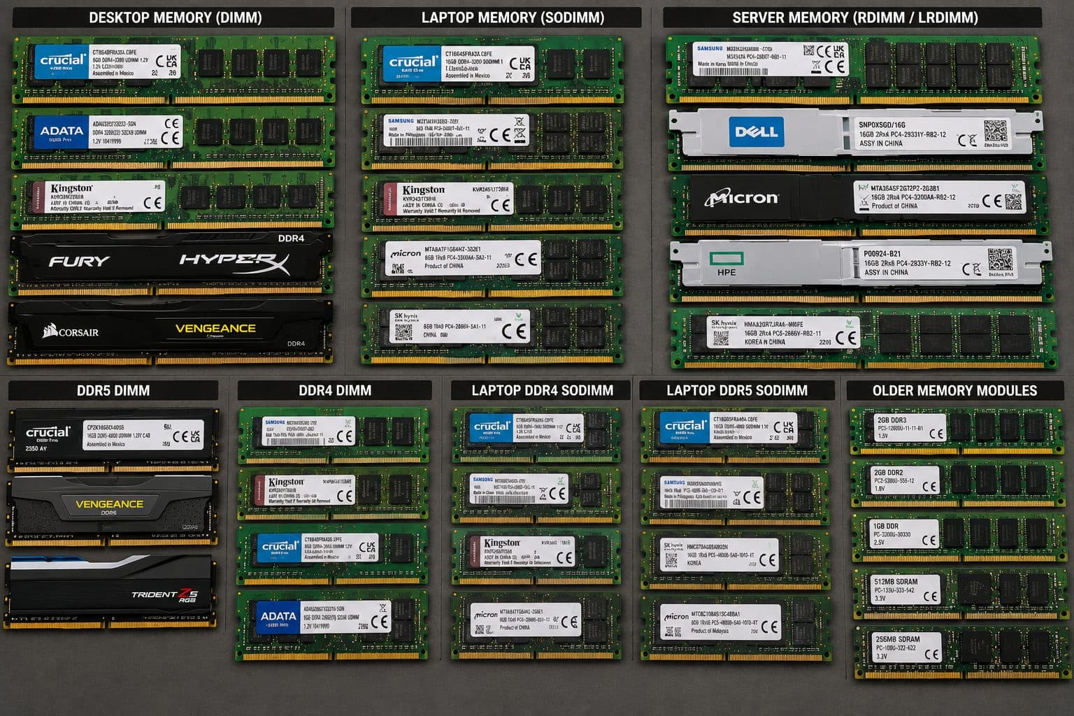Click the silver heat spreader on Dell module
This screenshot has width=1074, height=716.
[x=852, y=132]
